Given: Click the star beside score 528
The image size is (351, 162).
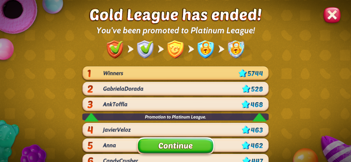Looking at the screenshot, I should tap(246, 89).
